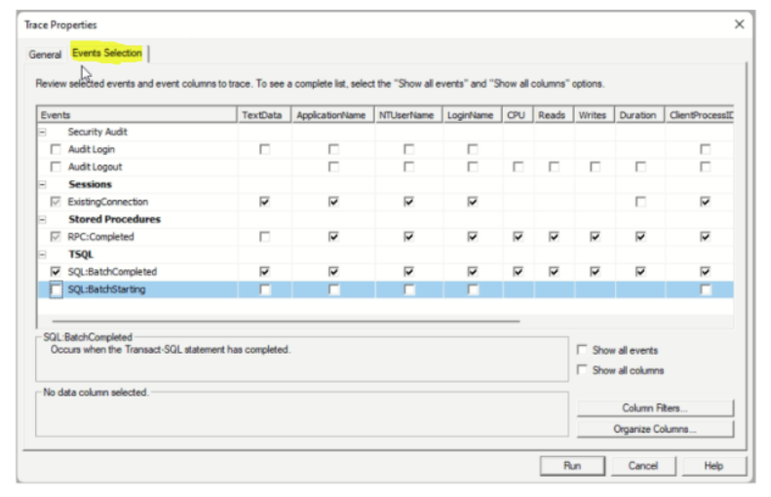Open the Events Selection tab
This screenshot has height=497, width=771.
coord(106,53)
